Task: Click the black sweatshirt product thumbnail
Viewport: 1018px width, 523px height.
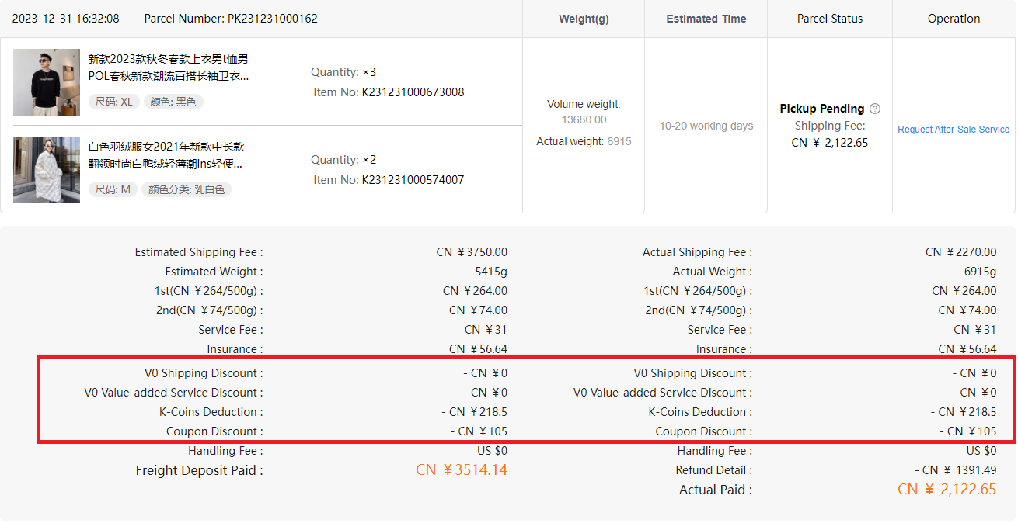Action: click(x=47, y=82)
